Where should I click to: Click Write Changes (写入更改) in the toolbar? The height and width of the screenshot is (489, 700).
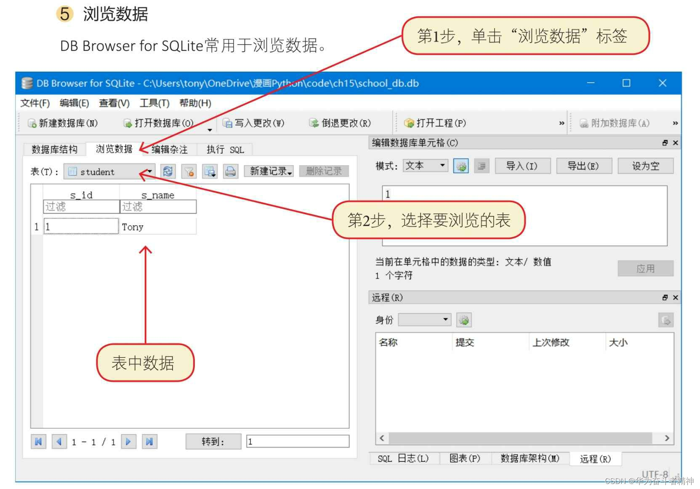coord(254,123)
